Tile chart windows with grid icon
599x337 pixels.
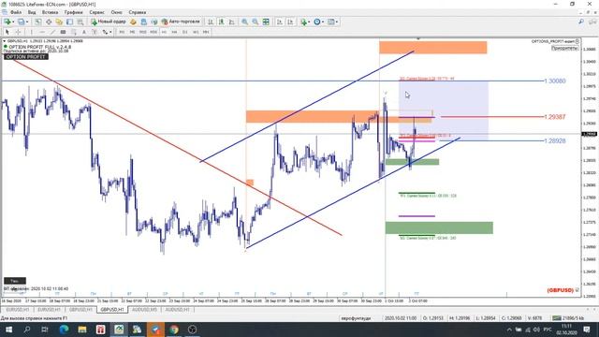[266, 22]
